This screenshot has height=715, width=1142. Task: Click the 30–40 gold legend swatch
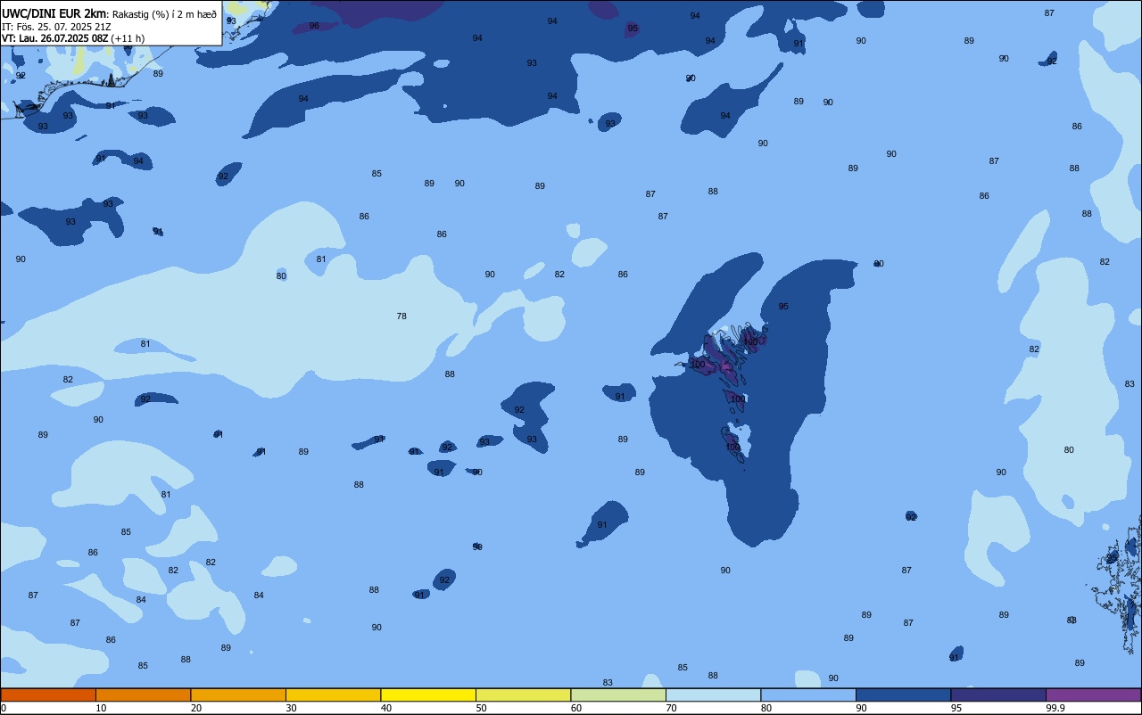(333, 694)
